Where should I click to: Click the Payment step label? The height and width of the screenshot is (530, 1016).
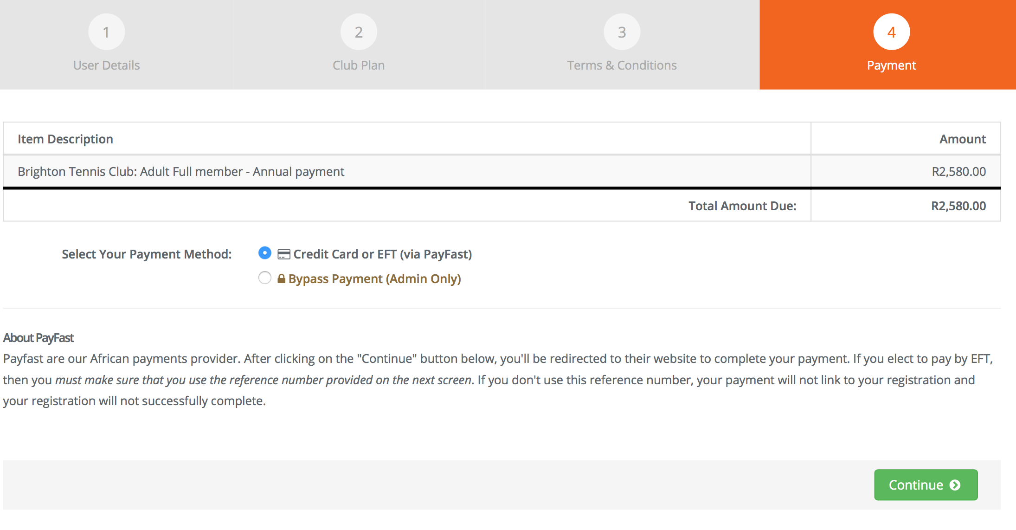tap(891, 65)
